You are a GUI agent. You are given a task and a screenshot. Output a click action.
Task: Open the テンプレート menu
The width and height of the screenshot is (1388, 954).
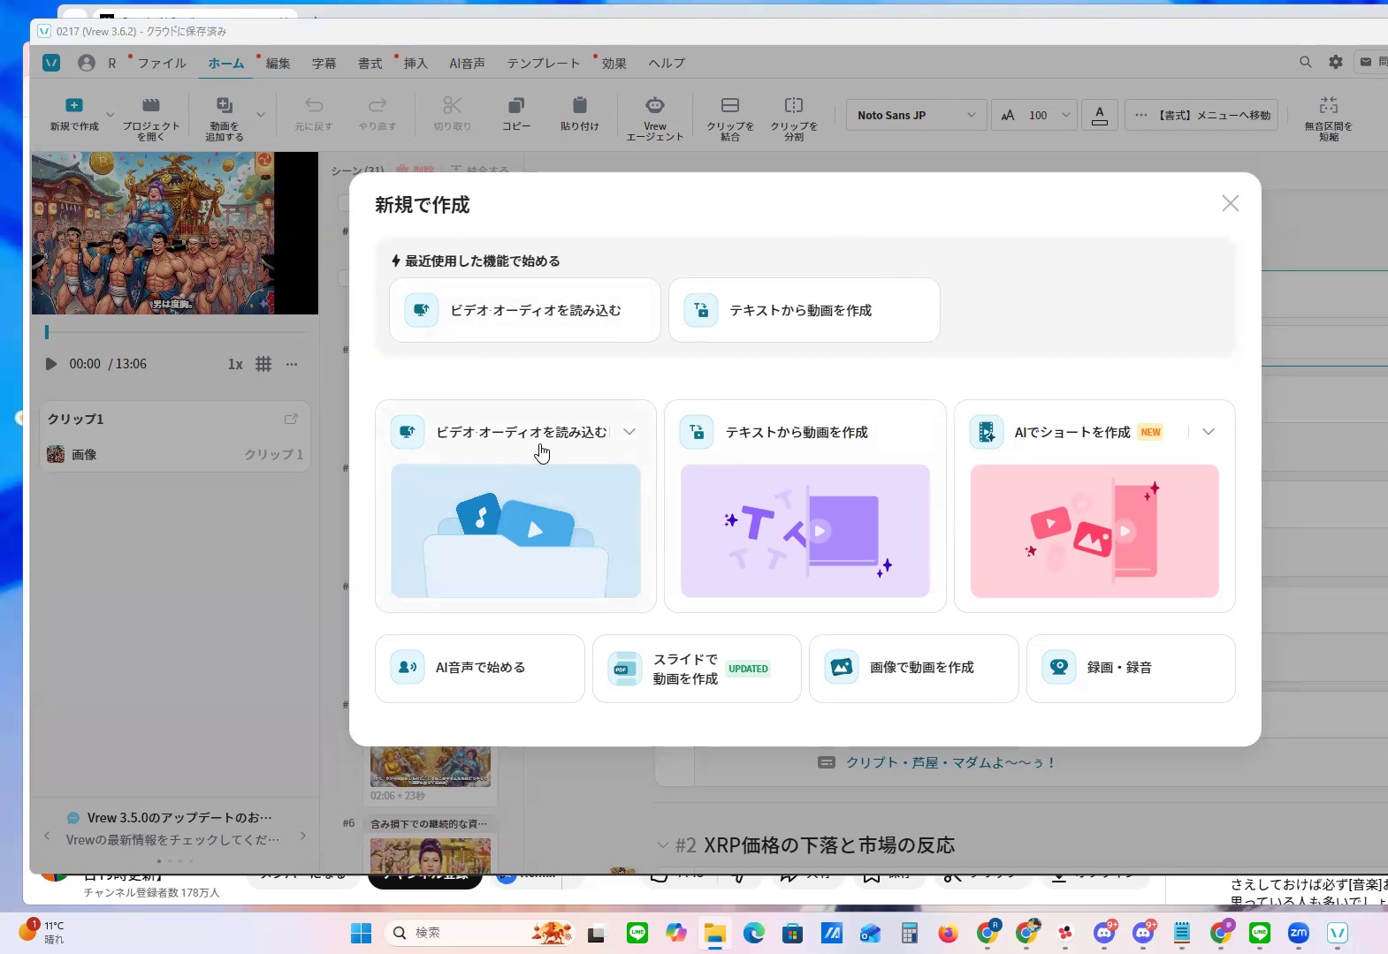pyautogui.click(x=543, y=64)
